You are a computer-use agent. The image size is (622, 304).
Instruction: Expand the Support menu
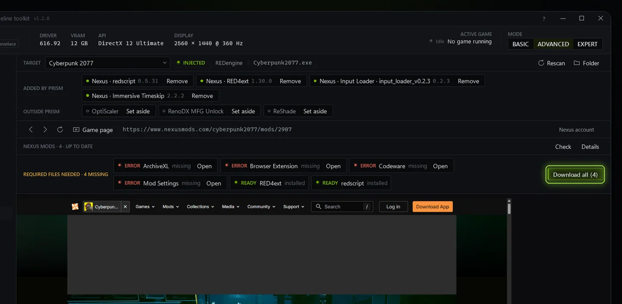[294, 207]
